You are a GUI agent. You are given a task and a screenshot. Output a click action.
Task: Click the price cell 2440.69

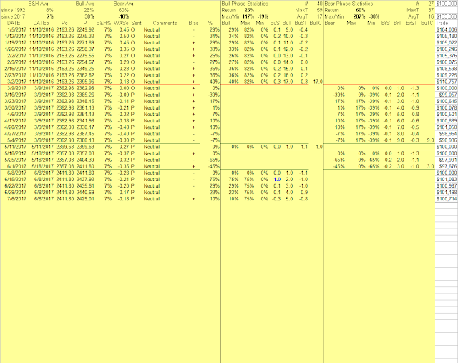click(x=85, y=193)
